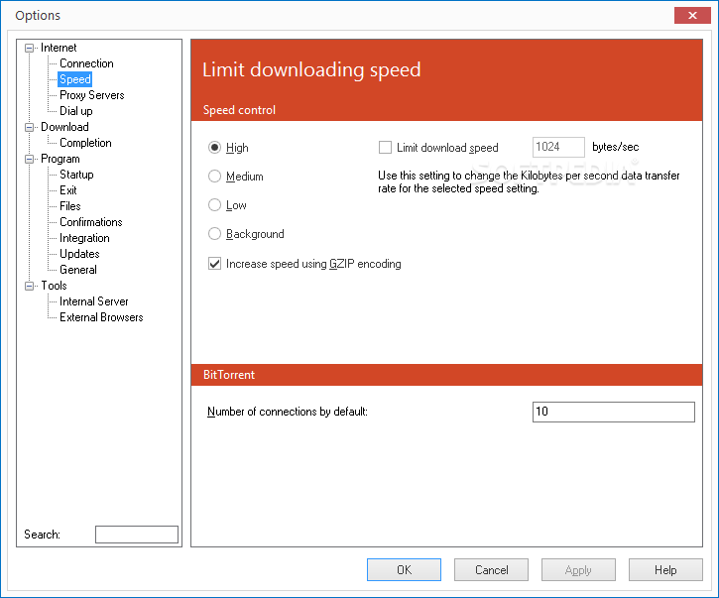The image size is (719, 598).
Task: Collapse the Download tree node
Action: pos(30,128)
